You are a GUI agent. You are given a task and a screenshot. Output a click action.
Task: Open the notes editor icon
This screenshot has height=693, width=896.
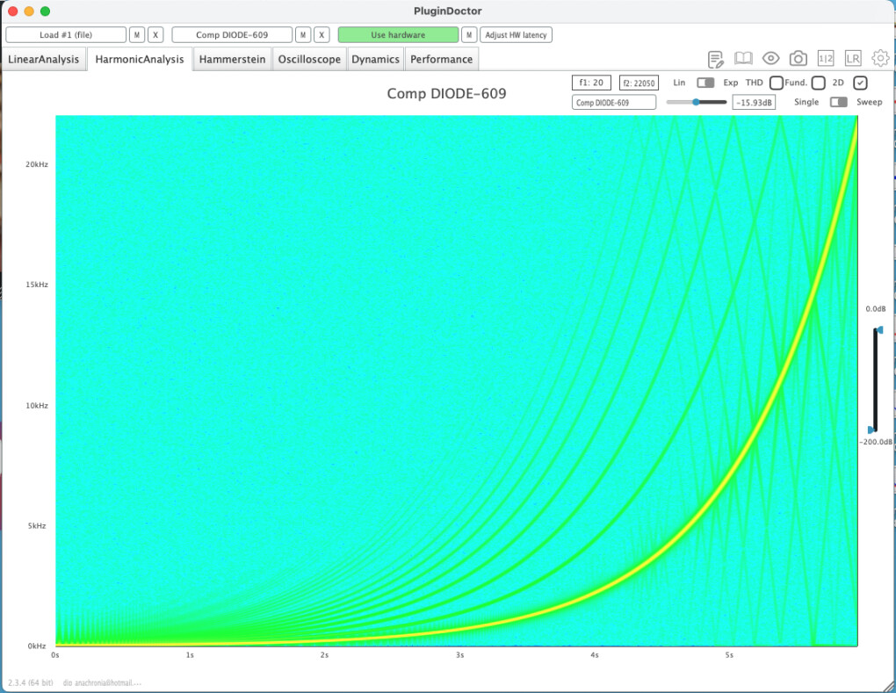pyautogui.click(x=716, y=59)
